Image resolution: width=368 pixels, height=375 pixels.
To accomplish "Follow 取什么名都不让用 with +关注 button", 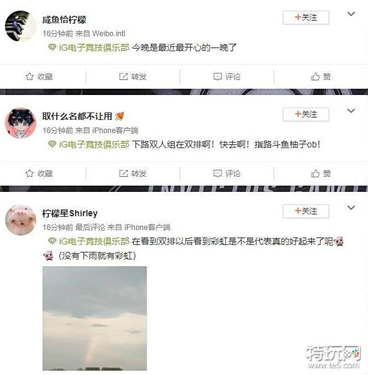I will click(x=306, y=114).
